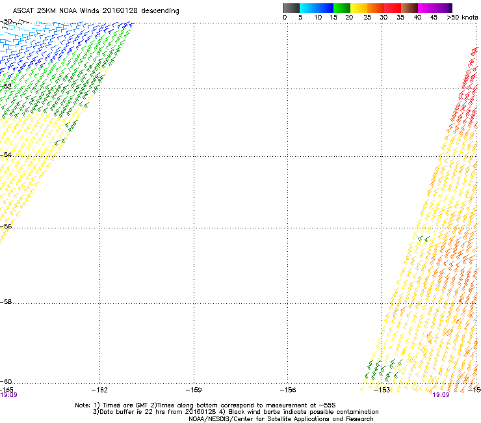This screenshot has height=423, width=481.
Task: Click the yellow 20-25 knots legend swatch
Action: coord(359,8)
